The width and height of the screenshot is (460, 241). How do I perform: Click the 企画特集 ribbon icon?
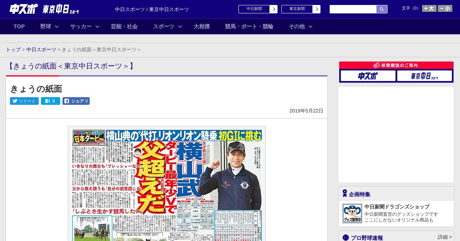tap(345, 193)
